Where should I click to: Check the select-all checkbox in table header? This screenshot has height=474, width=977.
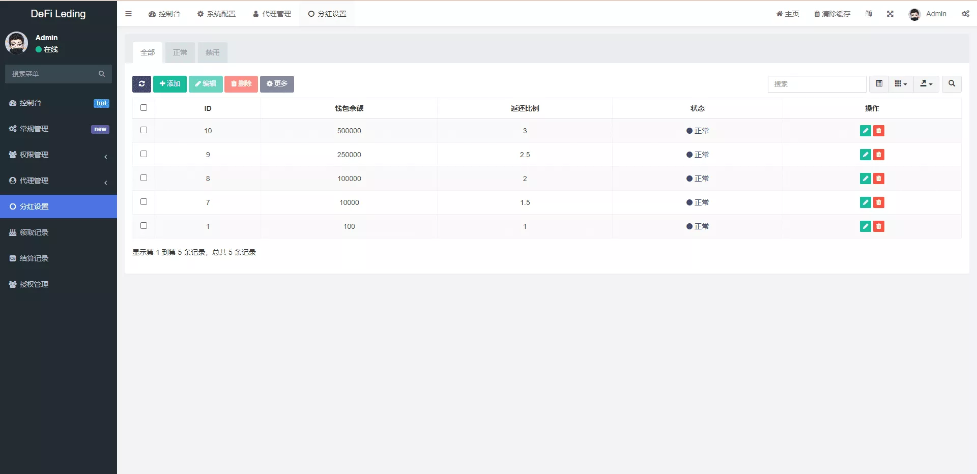pos(143,108)
